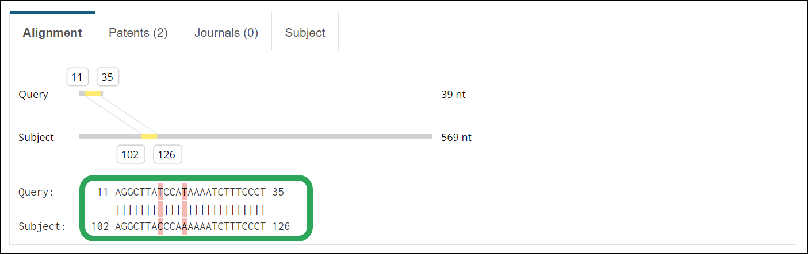This screenshot has height=254, width=808.
Task: Click the 39 nt query length label
Action: click(453, 95)
